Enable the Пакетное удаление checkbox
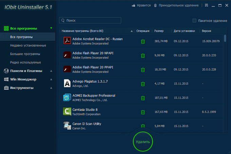This screenshot has width=231, height=154. (194, 21)
